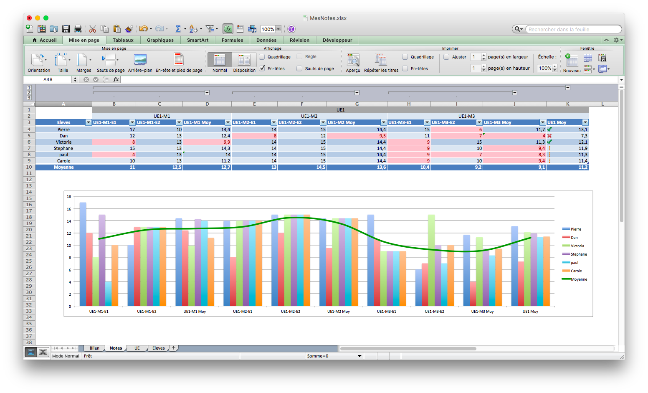Viewport: 648px width, 393px height.
Task: Open the Eleves column filter dropdown
Action: [x=88, y=122]
